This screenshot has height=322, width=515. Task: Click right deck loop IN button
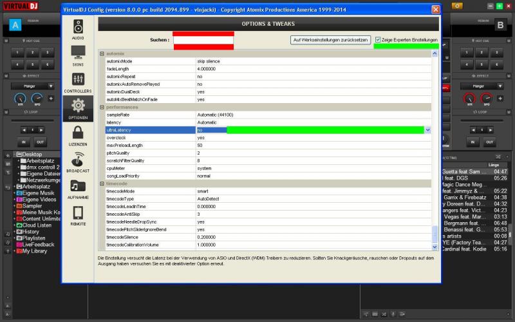click(473, 142)
